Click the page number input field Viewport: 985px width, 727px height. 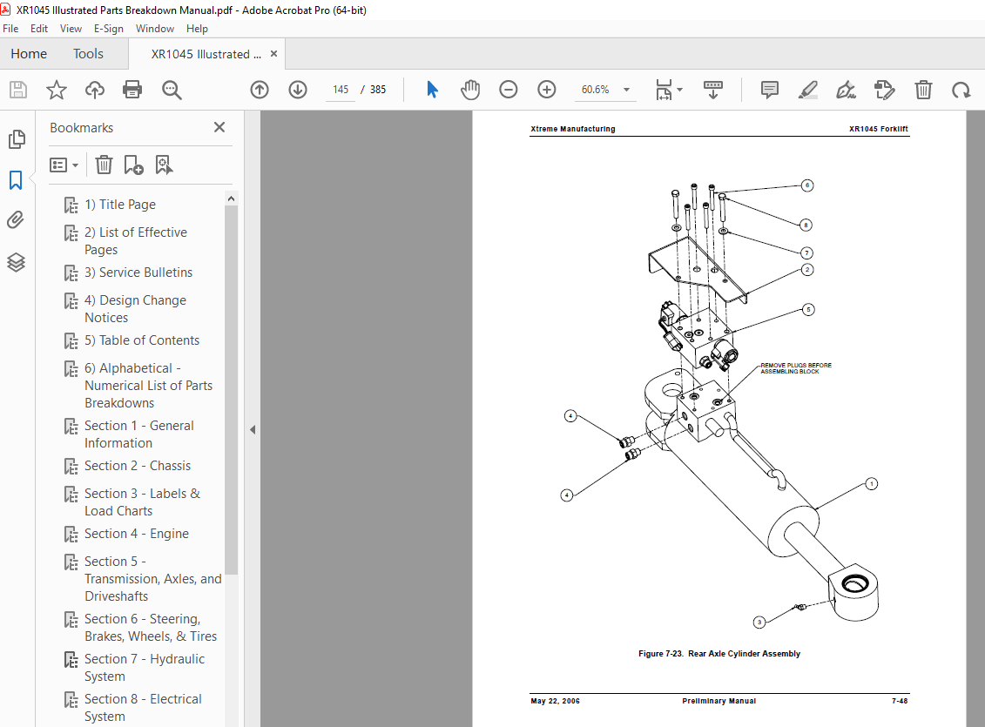tap(341, 90)
